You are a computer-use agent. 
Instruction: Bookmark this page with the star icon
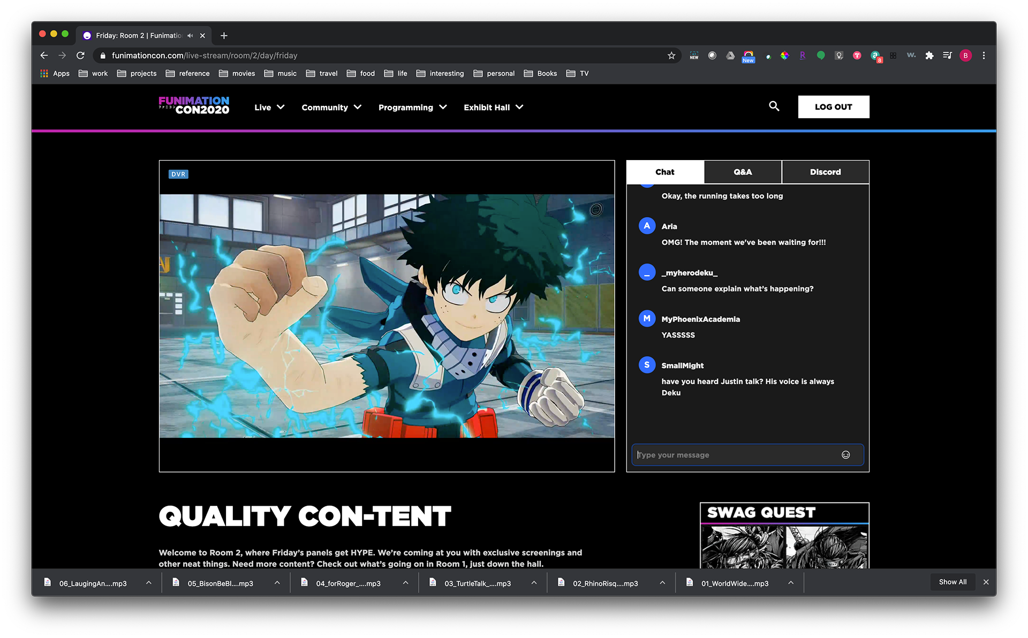(x=671, y=56)
